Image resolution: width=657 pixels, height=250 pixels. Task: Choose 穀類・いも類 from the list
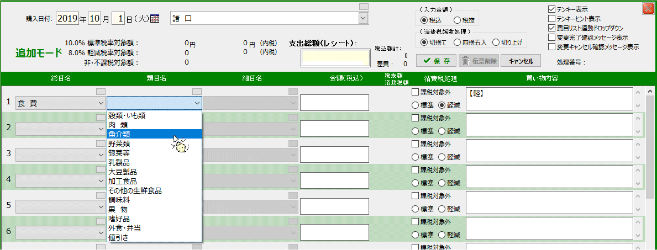(x=154, y=115)
